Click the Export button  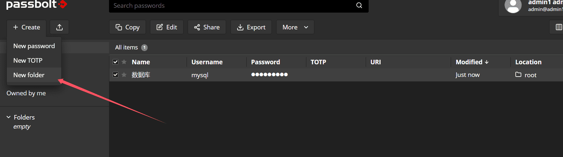coord(251,27)
